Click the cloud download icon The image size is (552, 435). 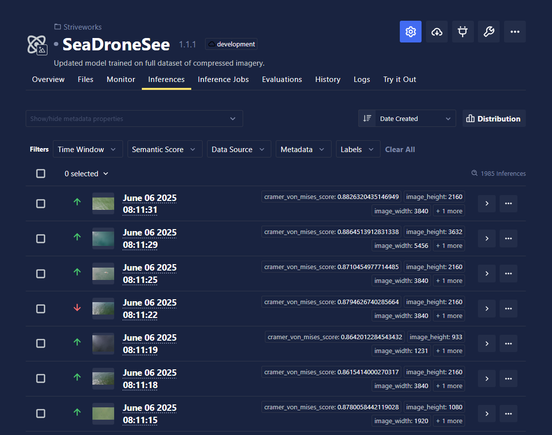click(x=436, y=32)
